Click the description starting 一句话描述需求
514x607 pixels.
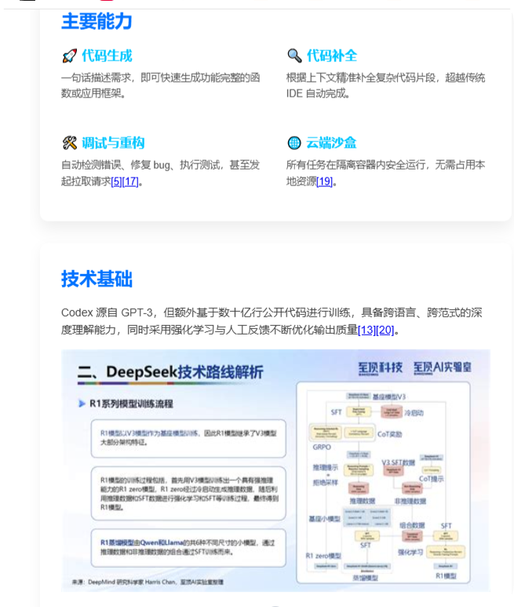pos(161,86)
